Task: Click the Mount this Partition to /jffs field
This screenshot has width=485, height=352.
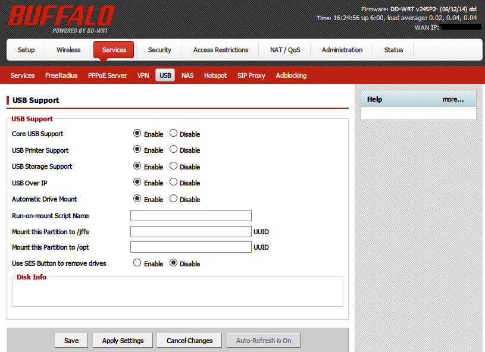Action: 191,231
